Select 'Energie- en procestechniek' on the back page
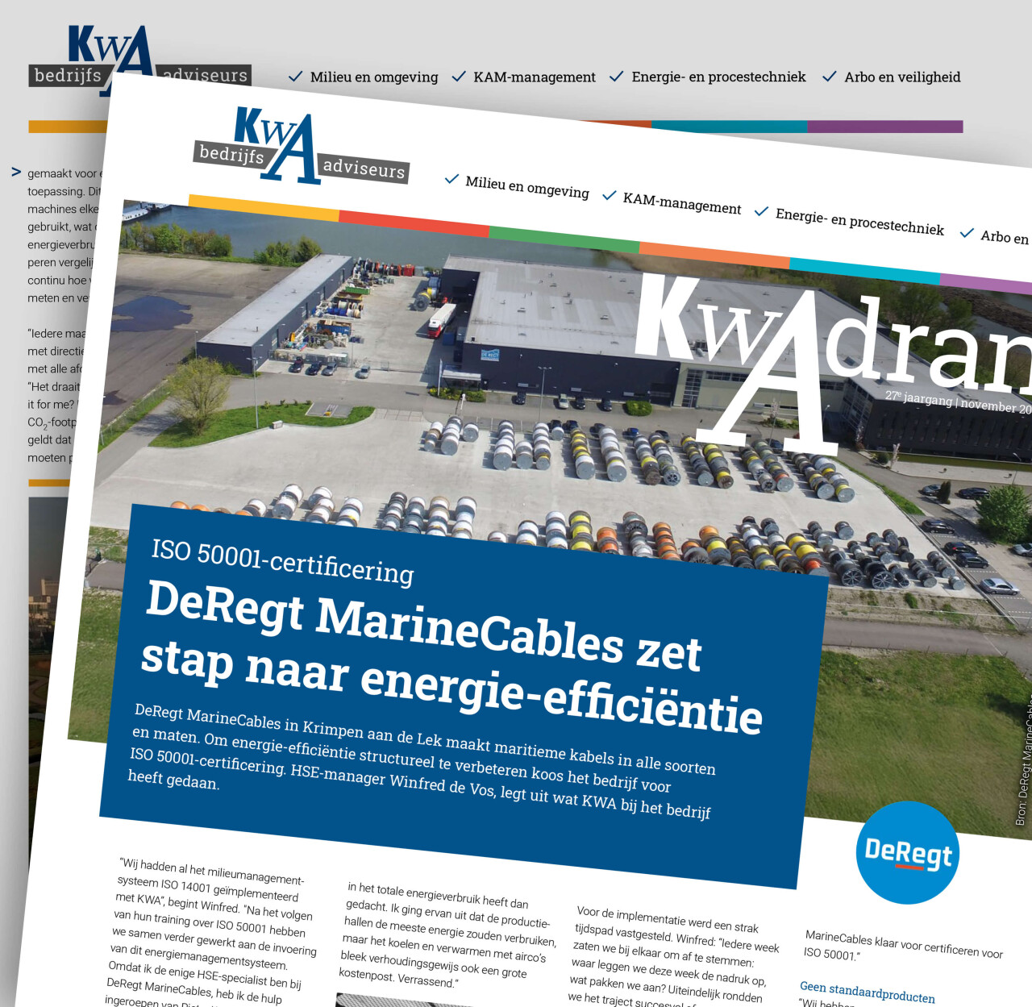Image resolution: width=1032 pixels, height=1007 pixels. click(x=718, y=77)
